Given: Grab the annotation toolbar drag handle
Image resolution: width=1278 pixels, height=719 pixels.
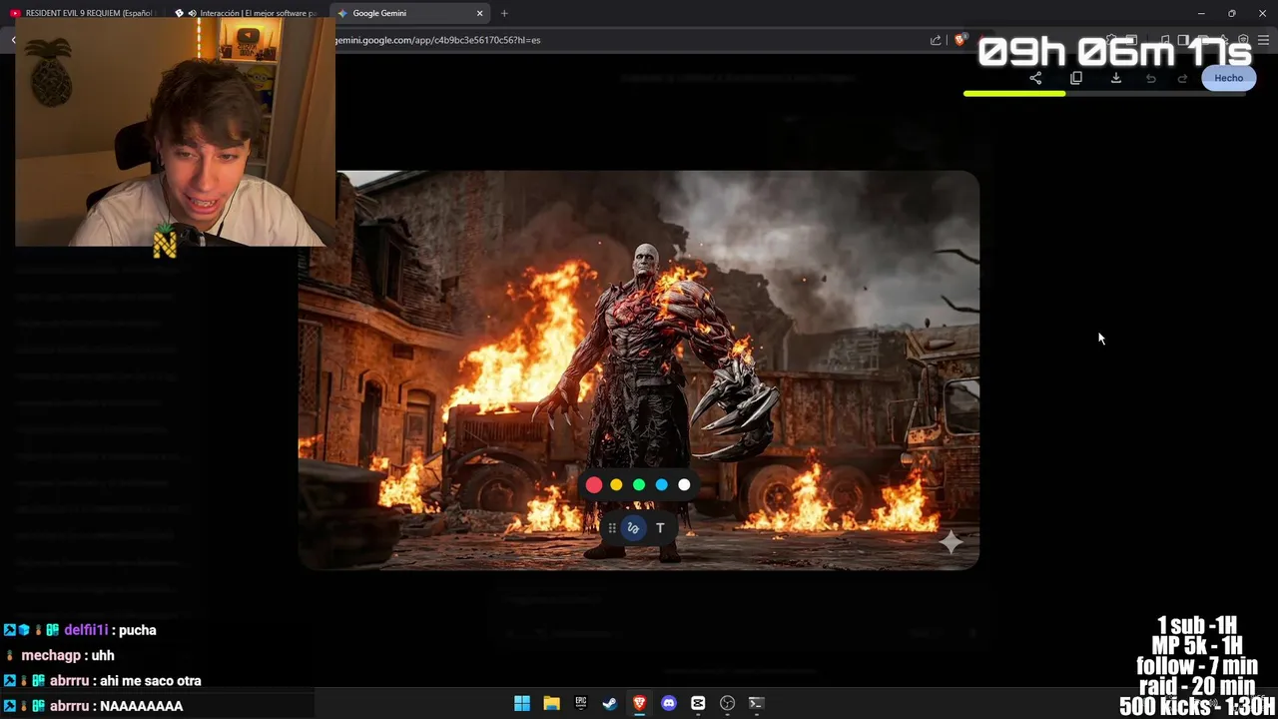Looking at the screenshot, I should [612, 528].
